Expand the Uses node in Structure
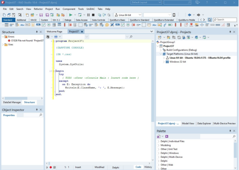 coord(3,45)
